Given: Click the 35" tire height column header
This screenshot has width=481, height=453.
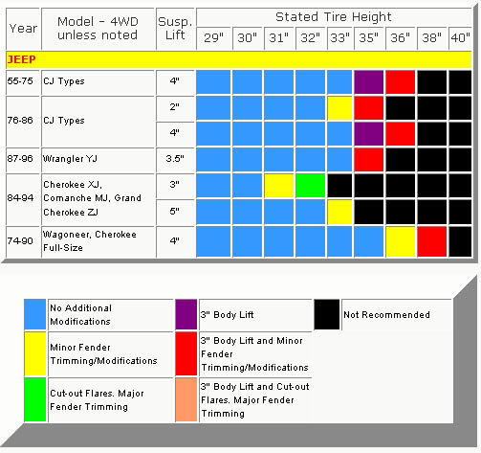Looking at the screenshot, I should [x=369, y=38].
